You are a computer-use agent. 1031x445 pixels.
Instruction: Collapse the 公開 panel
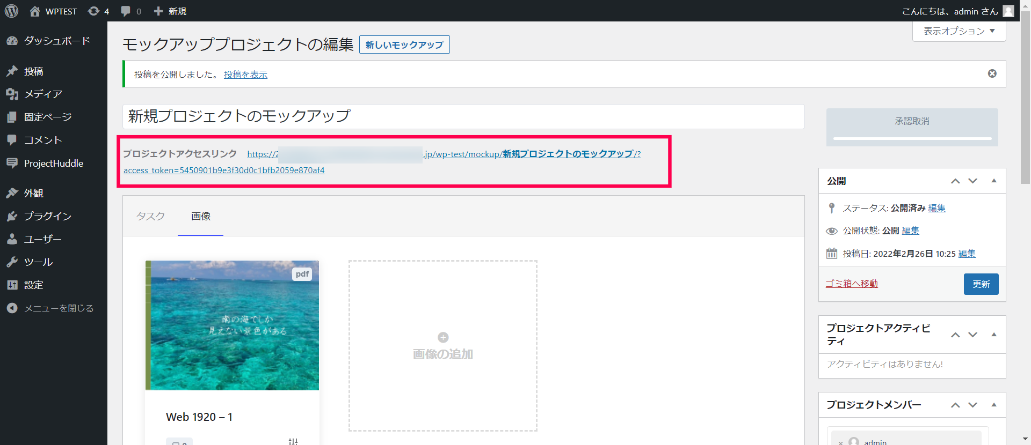(x=994, y=181)
